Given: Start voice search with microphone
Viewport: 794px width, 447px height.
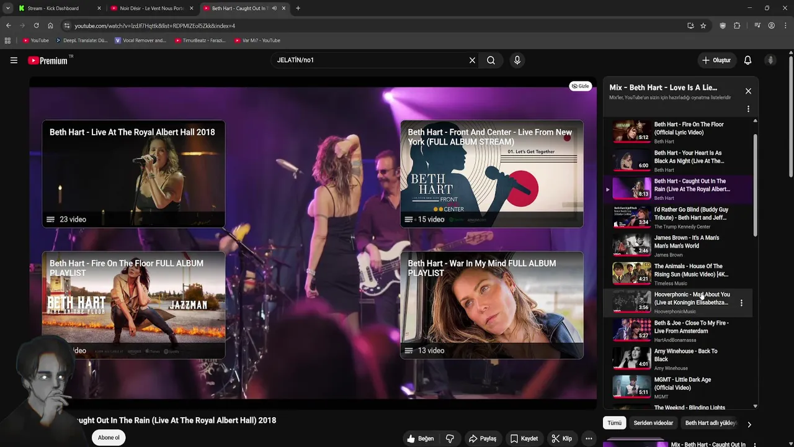Looking at the screenshot, I should [x=517, y=60].
